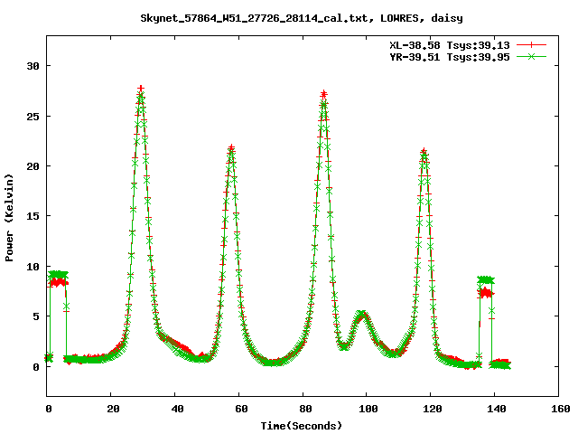578x434 pixels.
Task: Click the y-axis tick label 20
Action: [x=33, y=166]
